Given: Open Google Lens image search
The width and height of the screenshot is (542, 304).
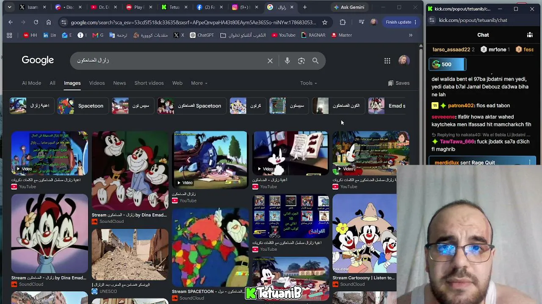Looking at the screenshot, I should pyautogui.click(x=301, y=61).
